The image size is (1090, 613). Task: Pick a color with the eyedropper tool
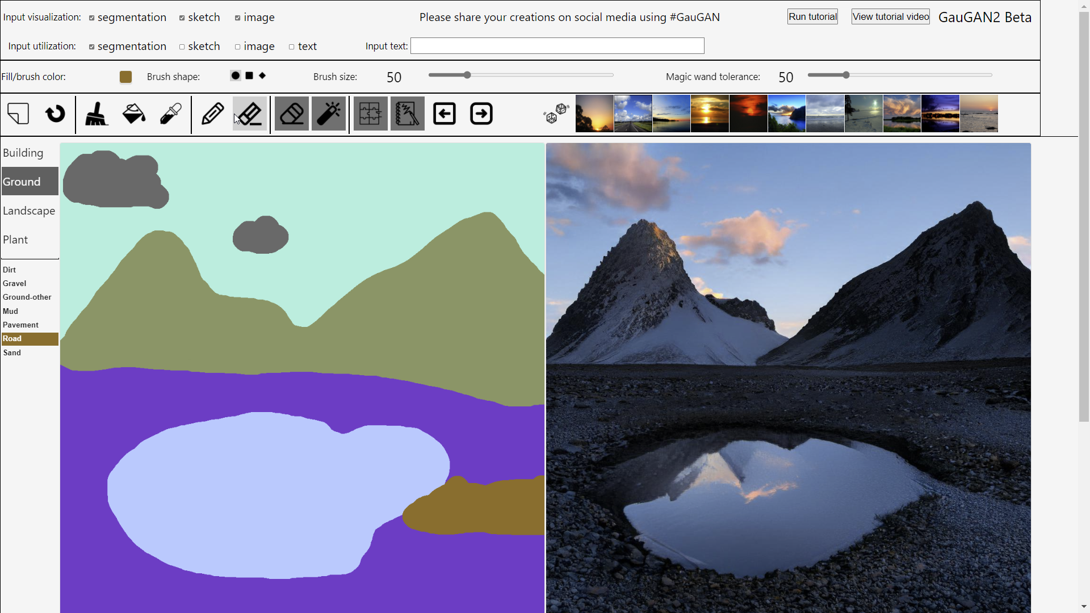pos(170,114)
